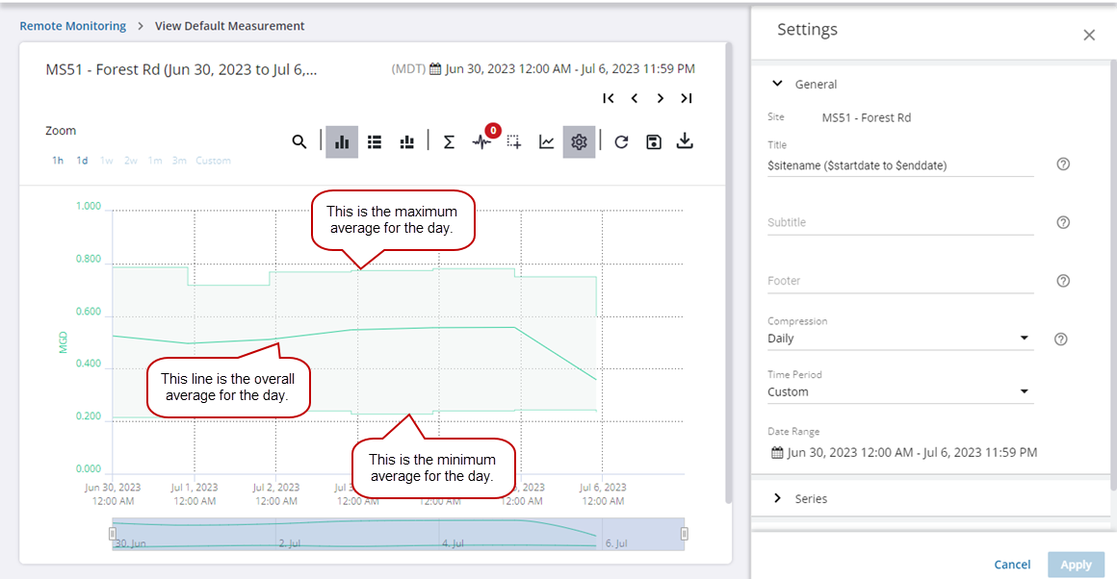
Task: Click the Subtitle input field
Action: coord(899,223)
